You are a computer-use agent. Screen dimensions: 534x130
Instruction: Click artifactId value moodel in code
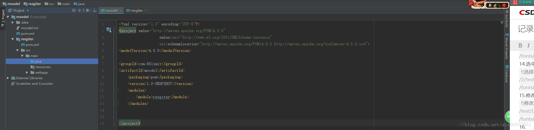pos(151,70)
